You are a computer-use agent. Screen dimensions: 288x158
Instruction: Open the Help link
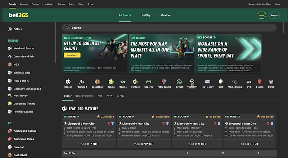pos(277,4)
